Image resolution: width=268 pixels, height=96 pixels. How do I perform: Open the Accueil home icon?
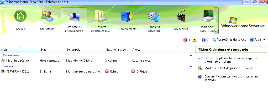click(x=20, y=16)
